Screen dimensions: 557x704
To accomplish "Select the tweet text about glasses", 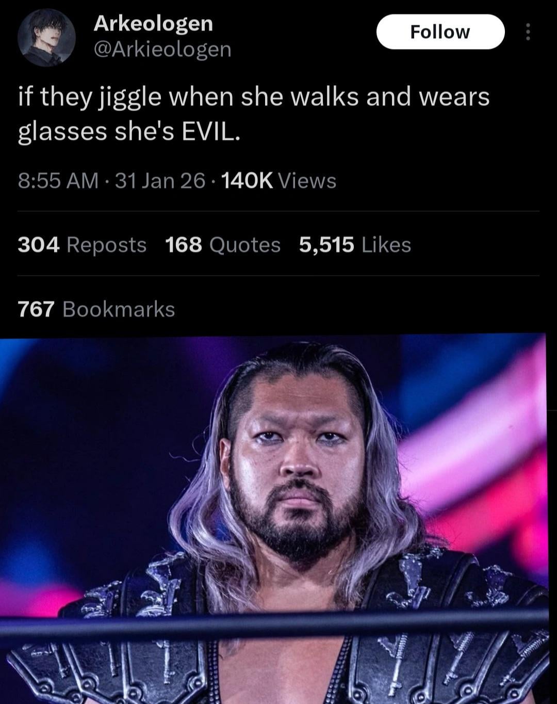I will pos(254,114).
